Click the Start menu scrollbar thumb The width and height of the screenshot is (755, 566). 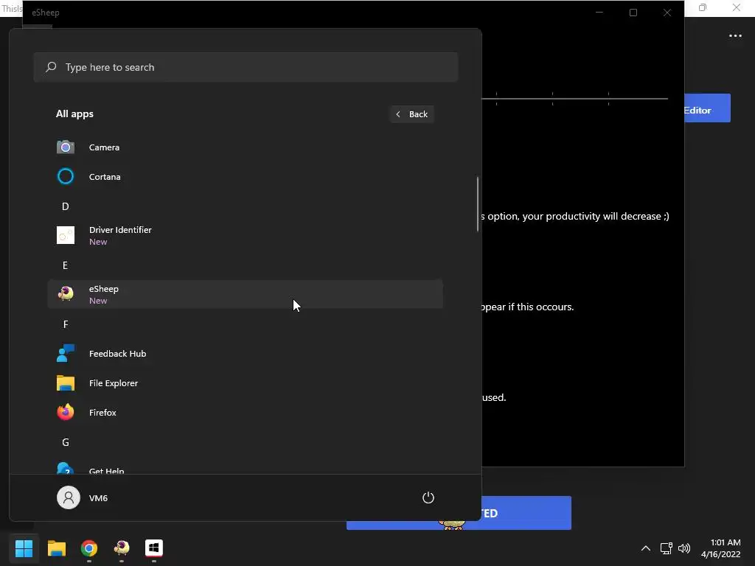tap(478, 204)
